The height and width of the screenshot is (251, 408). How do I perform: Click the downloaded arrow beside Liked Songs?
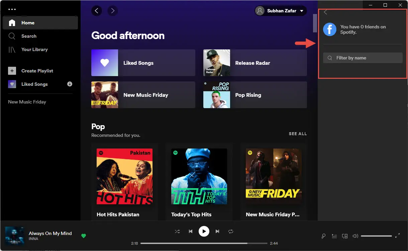tap(70, 84)
